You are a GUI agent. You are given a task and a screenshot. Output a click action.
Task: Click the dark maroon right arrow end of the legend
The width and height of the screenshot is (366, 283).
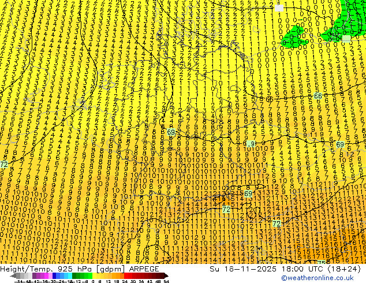[x=166, y=275]
